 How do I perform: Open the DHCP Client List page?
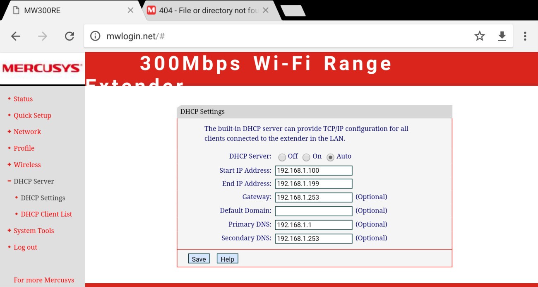[x=46, y=214]
